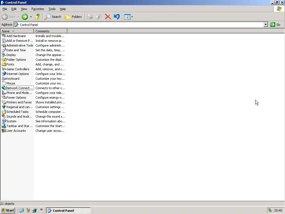
Task: Click the 'Configure energy-s...' comment text
Action: click(50, 98)
